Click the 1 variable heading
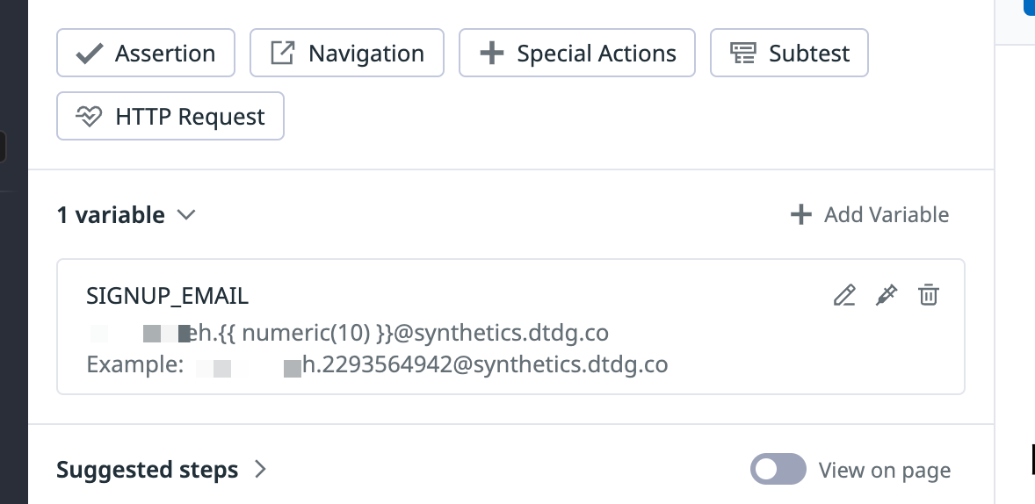Screen dimensions: 1035x504 tap(110, 214)
